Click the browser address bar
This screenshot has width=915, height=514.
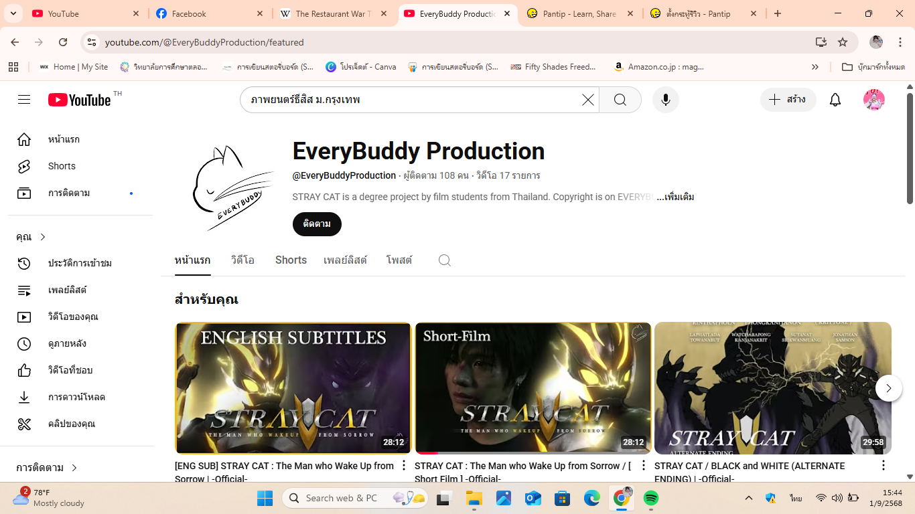[449, 42]
